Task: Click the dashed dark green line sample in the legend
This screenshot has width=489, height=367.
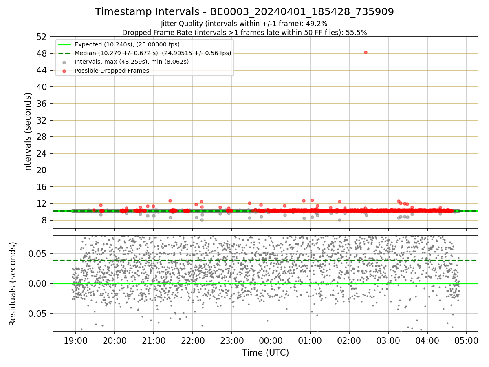Action: (64, 53)
